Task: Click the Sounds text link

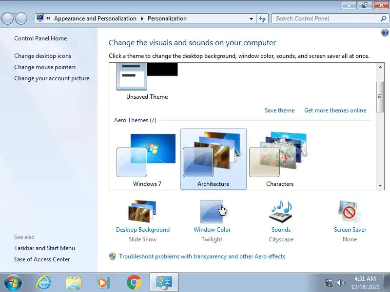Action: click(281, 230)
